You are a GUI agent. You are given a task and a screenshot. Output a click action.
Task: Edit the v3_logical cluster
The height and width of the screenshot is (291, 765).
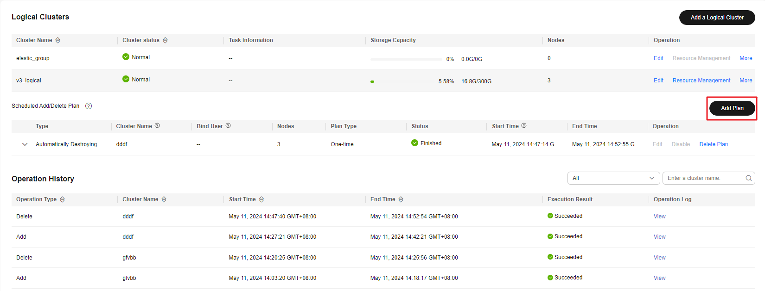658,80
